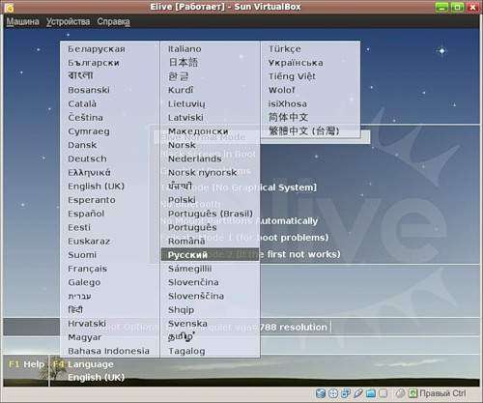Click the mouse capture indicator icon
483x403 pixels.
click(400, 393)
